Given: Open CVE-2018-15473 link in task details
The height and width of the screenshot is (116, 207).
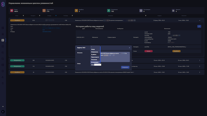Looking at the screenshot, I should [47, 32].
